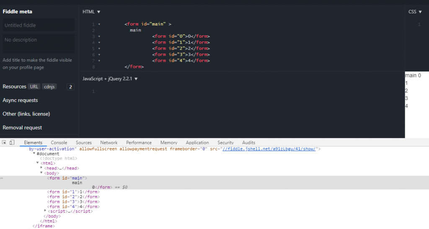Open the Audits tab
The width and height of the screenshot is (429, 229).
(248, 143)
